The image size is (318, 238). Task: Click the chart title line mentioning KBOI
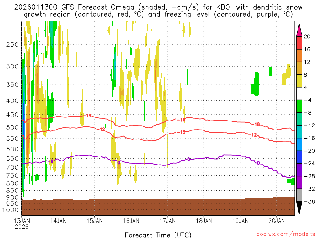point(158,7)
